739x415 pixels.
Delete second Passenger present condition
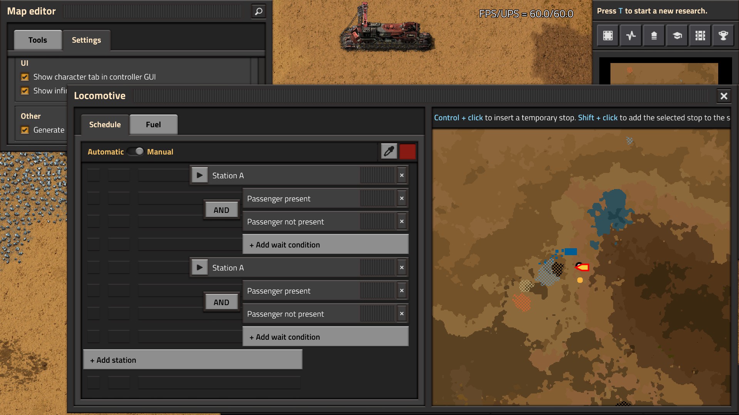pos(402,290)
